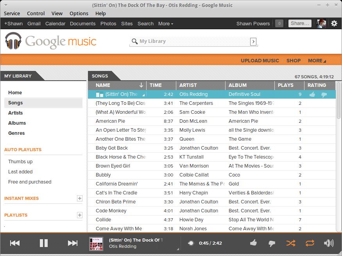Image resolution: width=342 pixels, height=256 pixels.
Task: Thumbs up the highlighted Otis Redding row
Action: click(312, 94)
